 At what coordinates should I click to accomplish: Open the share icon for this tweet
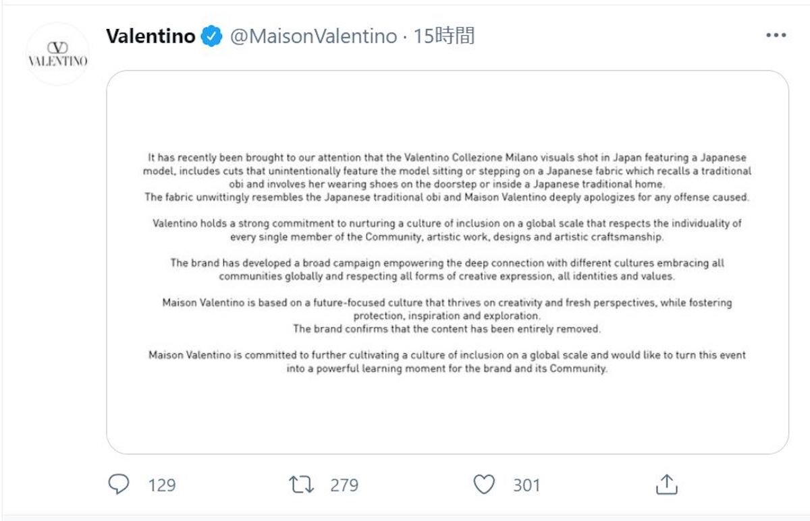[666, 484]
